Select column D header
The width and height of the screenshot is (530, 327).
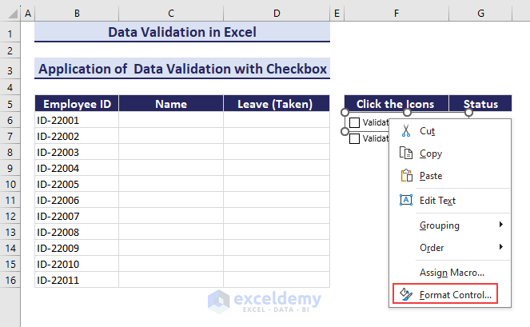[276, 14]
